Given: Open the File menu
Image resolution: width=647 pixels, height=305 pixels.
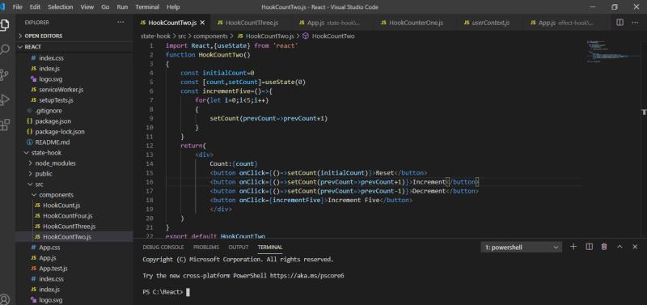Looking at the screenshot, I should pyautogui.click(x=17, y=7).
